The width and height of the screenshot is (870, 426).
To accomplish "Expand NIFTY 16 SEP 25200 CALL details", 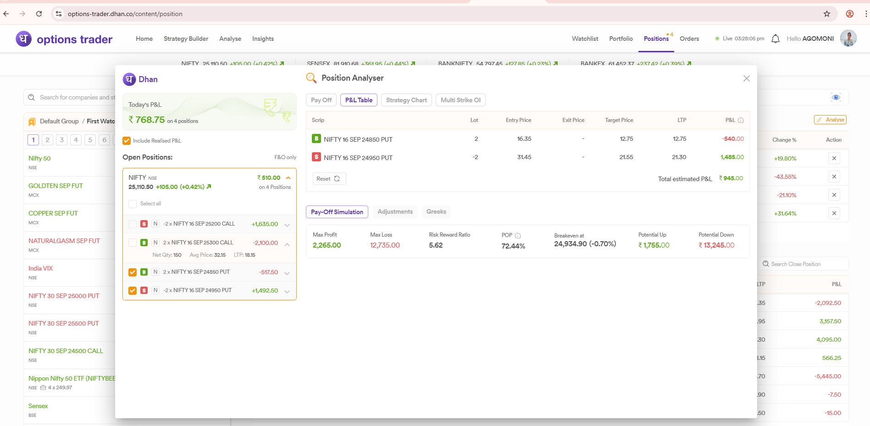I will tap(287, 225).
